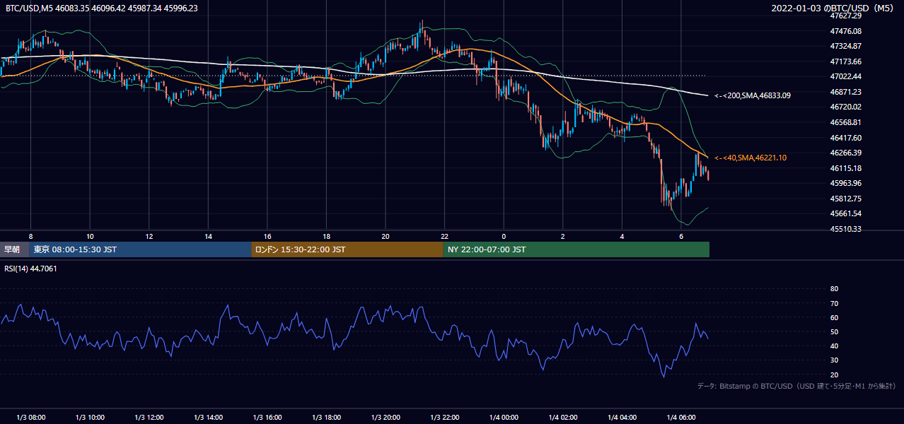Click the 46417.60 price axis label
Viewport: 904px width, 424px height.
[845, 138]
